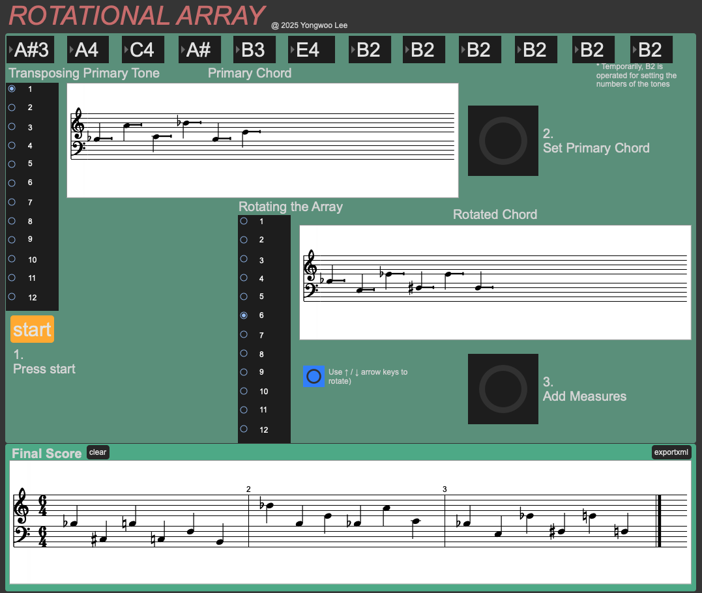Choose Transposing Primary Tone radio 10
702x593 pixels.
(x=12, y=259)
